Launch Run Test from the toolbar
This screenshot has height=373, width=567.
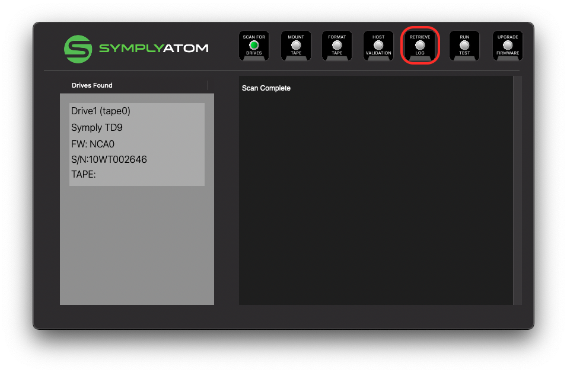click(x=464, y=46)
